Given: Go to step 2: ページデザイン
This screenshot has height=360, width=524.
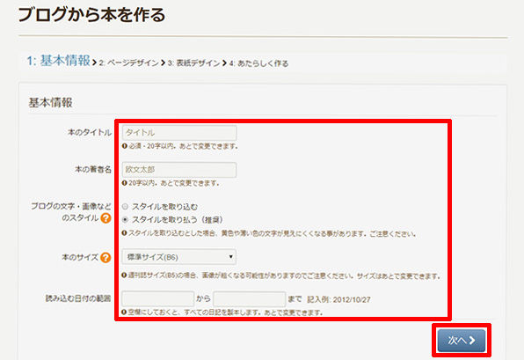Looking at the screenshot, I should click(128, 62).
